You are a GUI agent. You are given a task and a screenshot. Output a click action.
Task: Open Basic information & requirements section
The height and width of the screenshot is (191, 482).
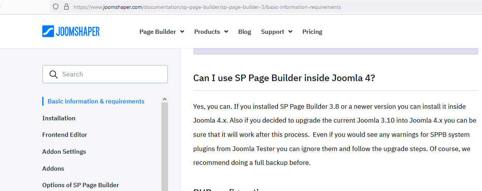pos(96,101)
